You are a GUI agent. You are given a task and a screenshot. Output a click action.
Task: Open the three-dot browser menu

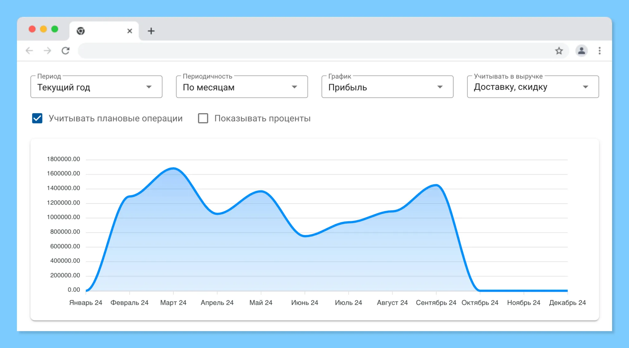(599, 51)
